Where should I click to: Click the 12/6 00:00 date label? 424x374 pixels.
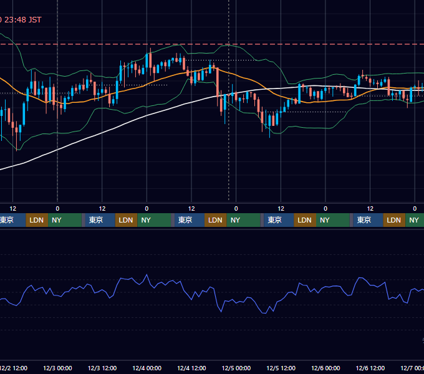(x=325, y=368)
